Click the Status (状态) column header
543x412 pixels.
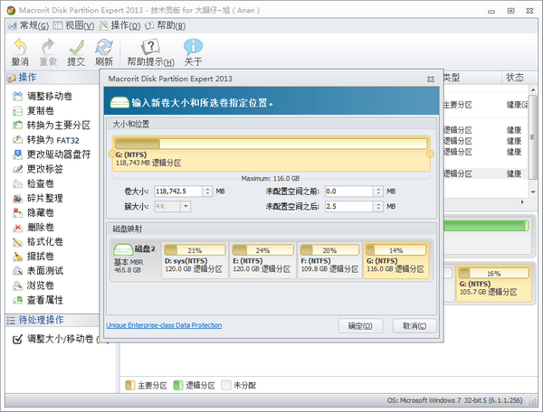click(x=515, y=78)
